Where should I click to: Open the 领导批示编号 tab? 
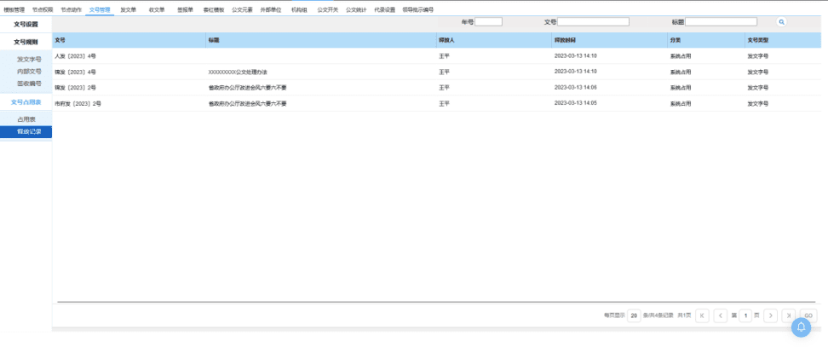pos(418,9)
